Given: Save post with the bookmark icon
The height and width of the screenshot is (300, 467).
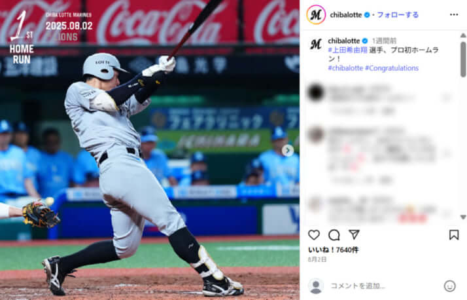Looking at the screenshot, I should coord(454,235).
